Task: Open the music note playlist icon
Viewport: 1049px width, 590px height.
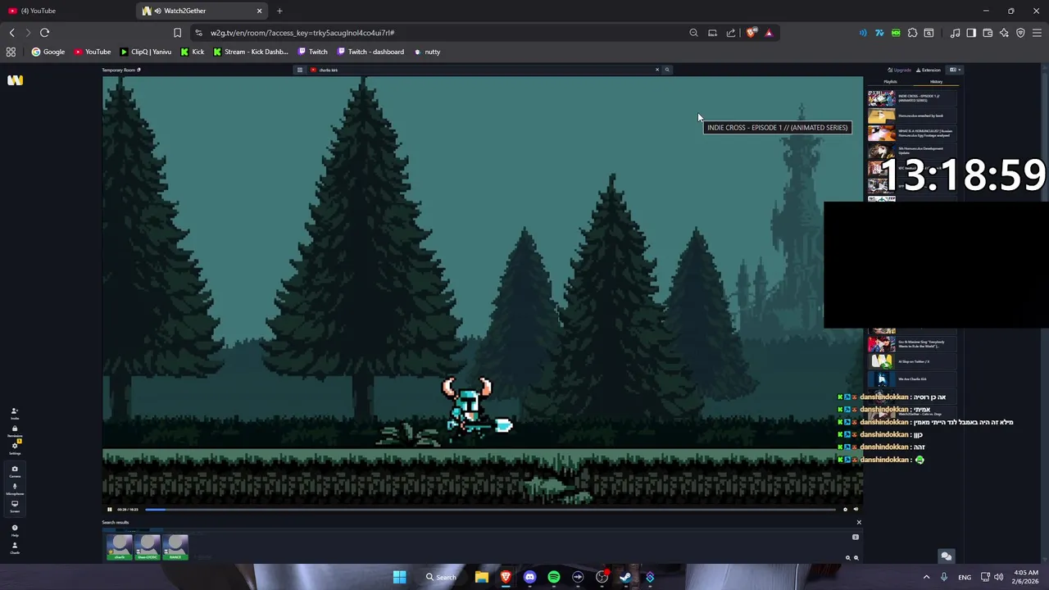Action: 955,33
